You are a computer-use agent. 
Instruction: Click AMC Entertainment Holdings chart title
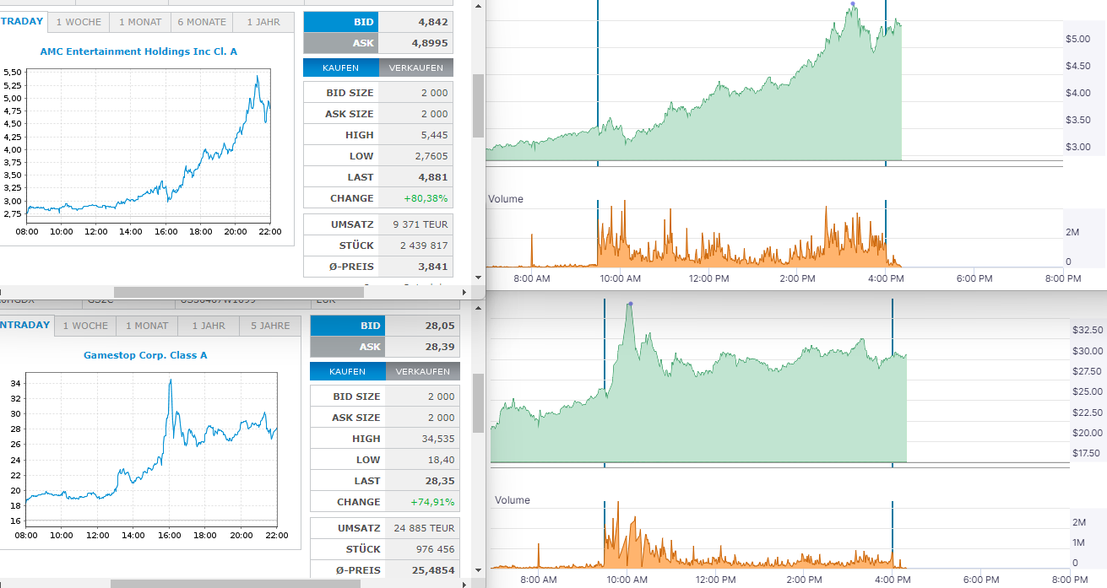[138, 51]
